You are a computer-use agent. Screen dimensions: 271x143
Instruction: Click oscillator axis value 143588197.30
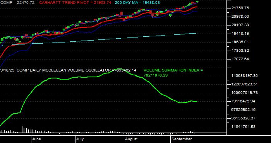(x=245, y=76)
